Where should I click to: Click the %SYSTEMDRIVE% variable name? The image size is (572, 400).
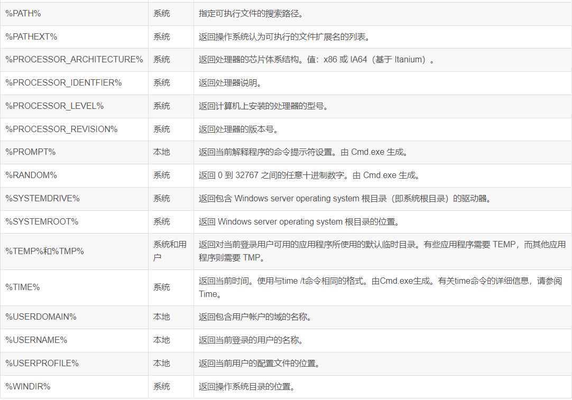(x=42, y=198)
